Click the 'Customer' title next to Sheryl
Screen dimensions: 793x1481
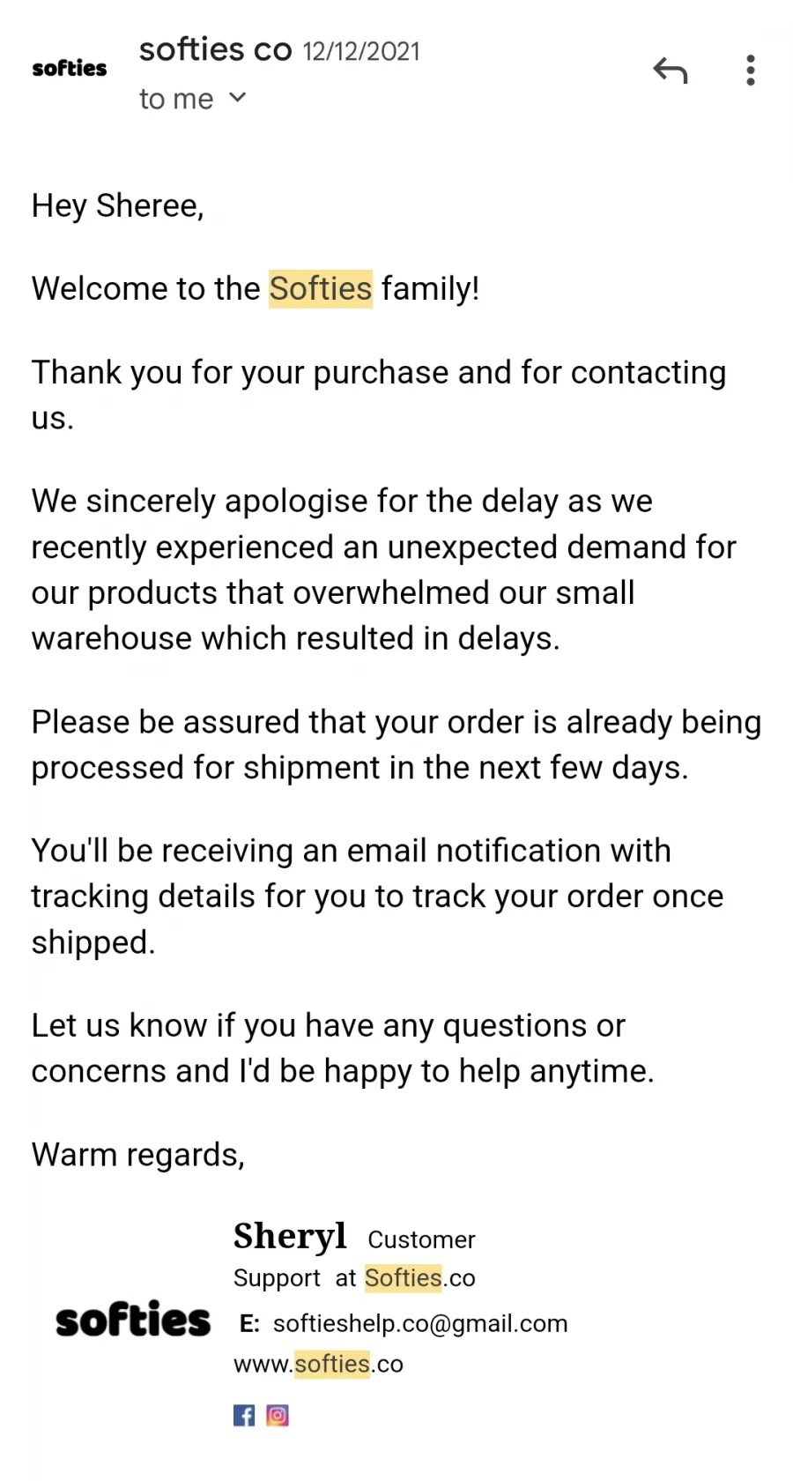[x=421, y=1239]
